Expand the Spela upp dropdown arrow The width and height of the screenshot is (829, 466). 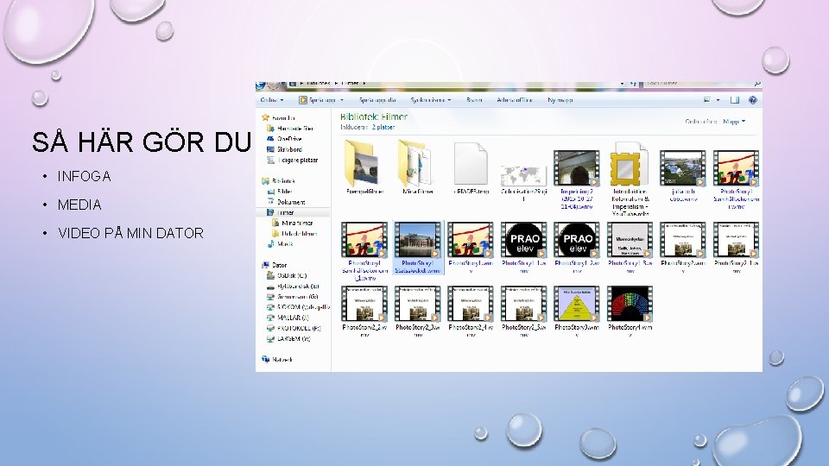(342, 100)
